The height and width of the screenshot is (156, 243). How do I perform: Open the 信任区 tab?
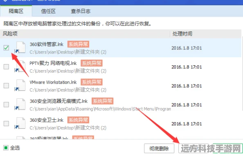click(48, 11)
